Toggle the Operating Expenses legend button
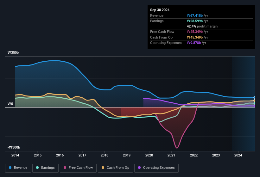 (x=156, y=168)
